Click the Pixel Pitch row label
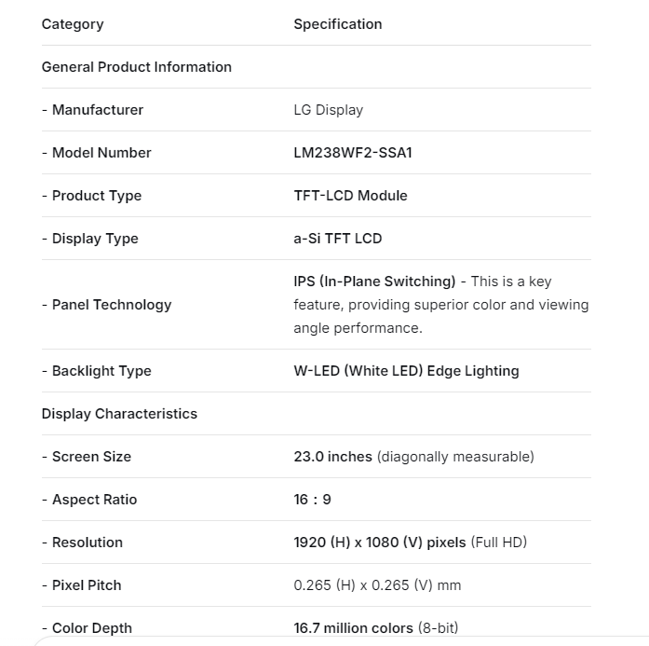 click(x=81, y=585)
